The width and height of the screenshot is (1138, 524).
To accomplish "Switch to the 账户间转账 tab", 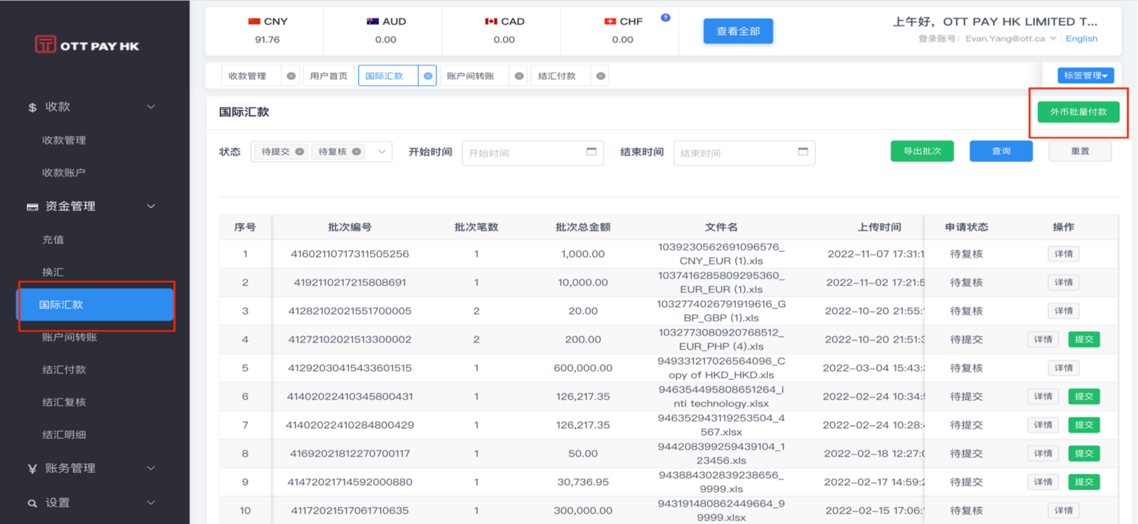I will coord(471,76).
